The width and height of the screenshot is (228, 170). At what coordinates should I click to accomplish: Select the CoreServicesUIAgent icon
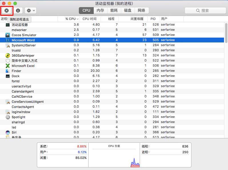(8, 102)
